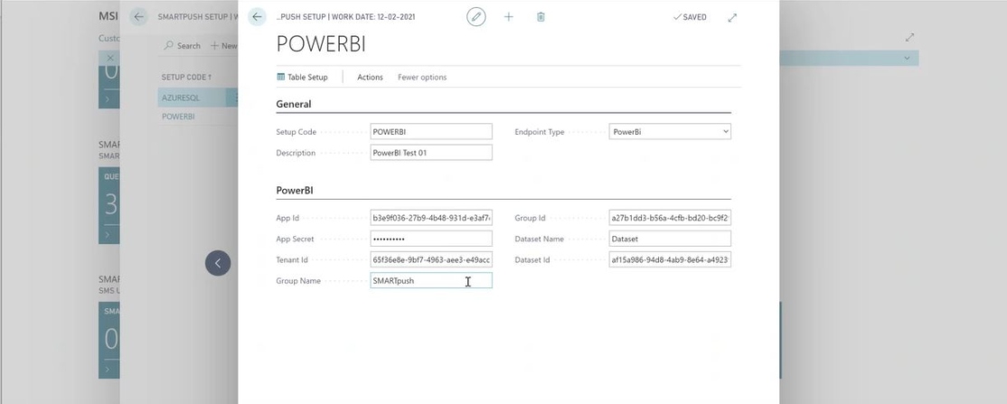The width and height of the screenshot is (1007, 404).
Task: Click the Group Id input field
Action: 670,219
